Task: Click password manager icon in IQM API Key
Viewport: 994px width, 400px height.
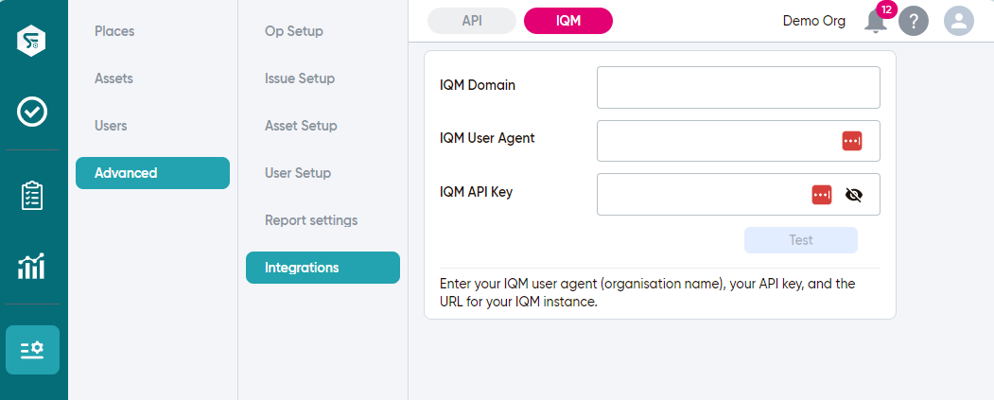Action: click(822, 195)
